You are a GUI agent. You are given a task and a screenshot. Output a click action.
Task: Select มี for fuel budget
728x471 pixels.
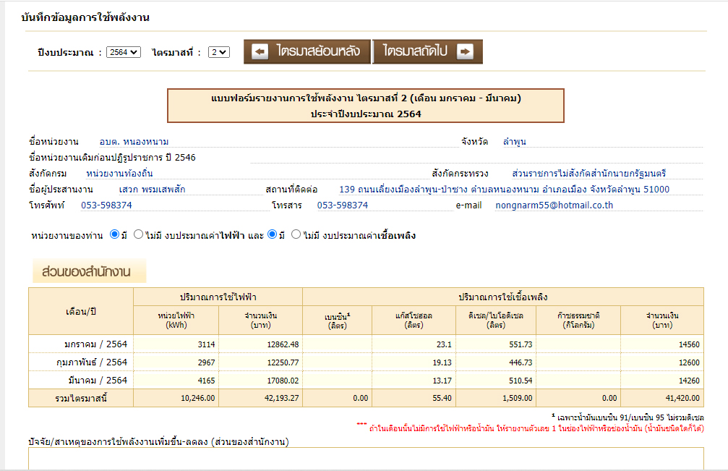pos(273,234)
